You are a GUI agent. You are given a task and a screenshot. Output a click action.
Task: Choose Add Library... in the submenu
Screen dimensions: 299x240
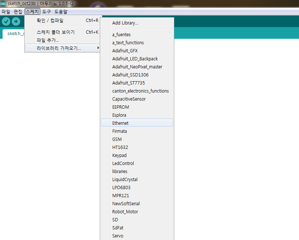click(137, 23)
